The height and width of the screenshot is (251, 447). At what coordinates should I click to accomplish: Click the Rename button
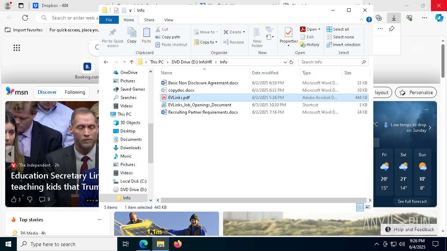(234, 42)
